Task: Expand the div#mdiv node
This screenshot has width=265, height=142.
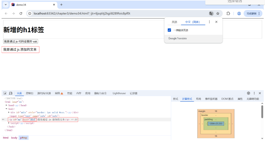Action: pyautogui.click(x=9, y=112)
